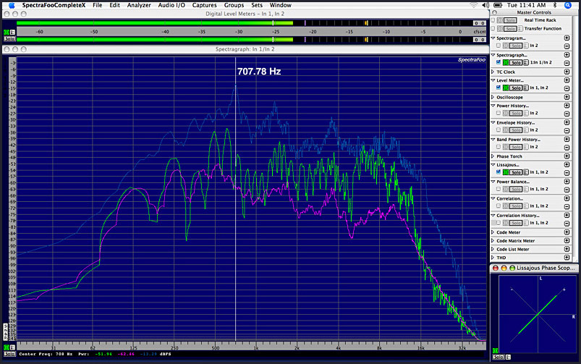The width and height of the screenshot is (581, 364).
Task: Collapse the Level Meter section triangle
Action: [x=493, y=80]
